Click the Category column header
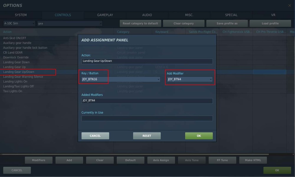This screenshot has width=295, height=177. tap(133, 32)
